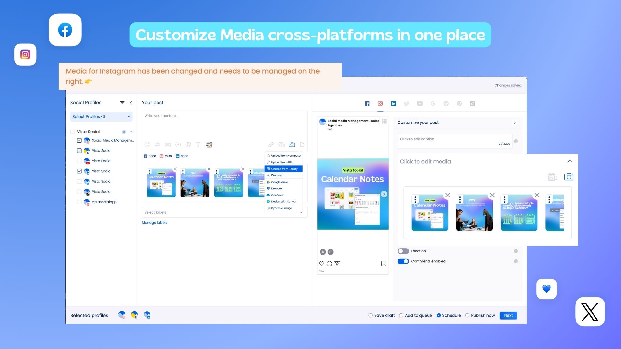Select the text formatting (T) icon
621x349 pixels.
198,144
